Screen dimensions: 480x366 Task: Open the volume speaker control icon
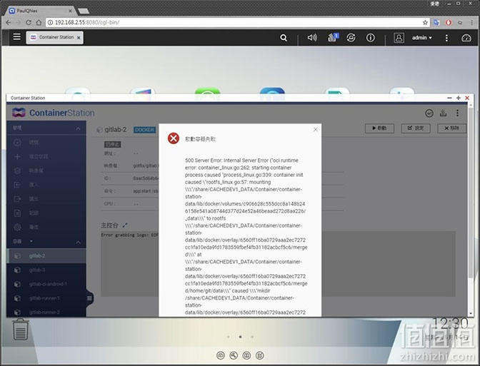(312, 38)
